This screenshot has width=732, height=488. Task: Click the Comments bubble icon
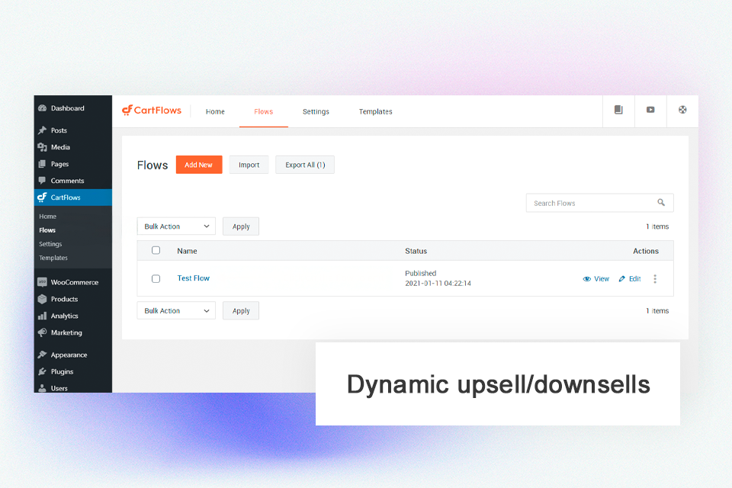point(43,181)
